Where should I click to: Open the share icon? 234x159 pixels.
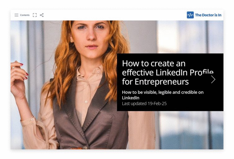(42, 15)
